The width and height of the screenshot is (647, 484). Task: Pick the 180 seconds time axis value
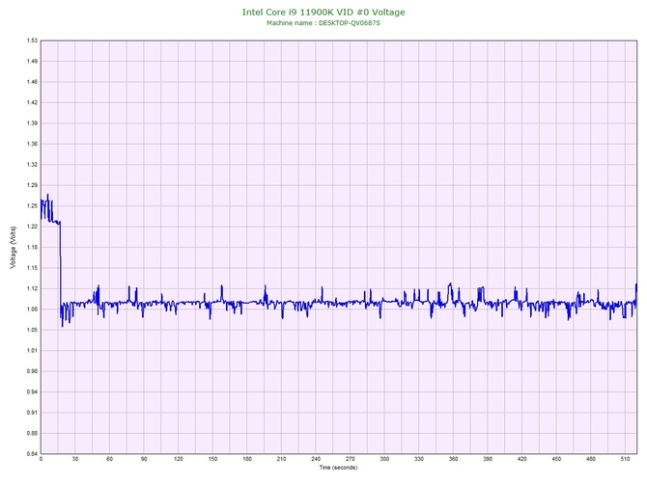[247, 459]
